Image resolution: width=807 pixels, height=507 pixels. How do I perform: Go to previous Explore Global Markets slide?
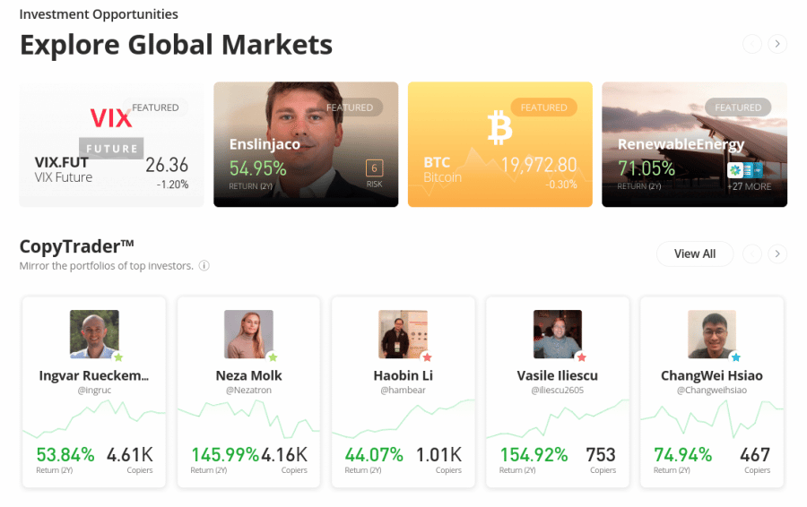pos(751,43)
